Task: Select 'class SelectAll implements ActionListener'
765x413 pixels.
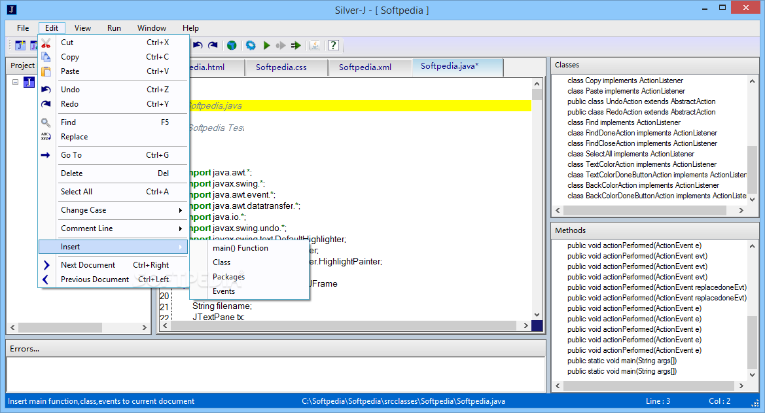Action: click(x=630, y=154)
